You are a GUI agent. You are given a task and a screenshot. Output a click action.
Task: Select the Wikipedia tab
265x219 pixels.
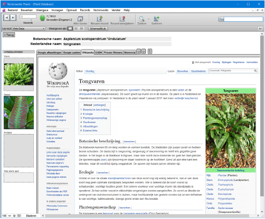tap(88, 53)
